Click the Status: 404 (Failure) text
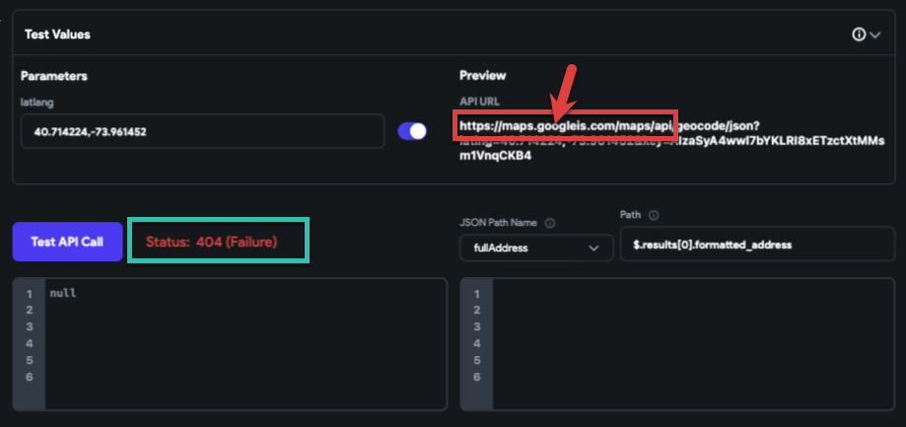The image size is (906, 427). (x=212, y=242)
